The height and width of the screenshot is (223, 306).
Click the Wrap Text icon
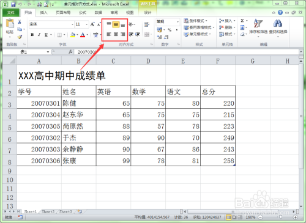click(x=147, y=24)
